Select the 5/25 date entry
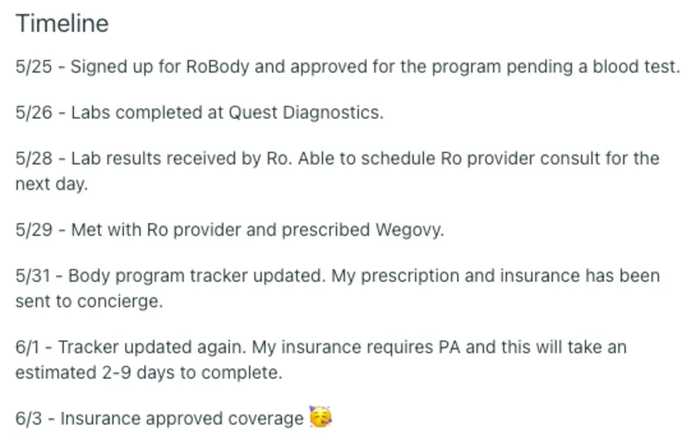Viewport: 696px width, 445px height. 33,67
